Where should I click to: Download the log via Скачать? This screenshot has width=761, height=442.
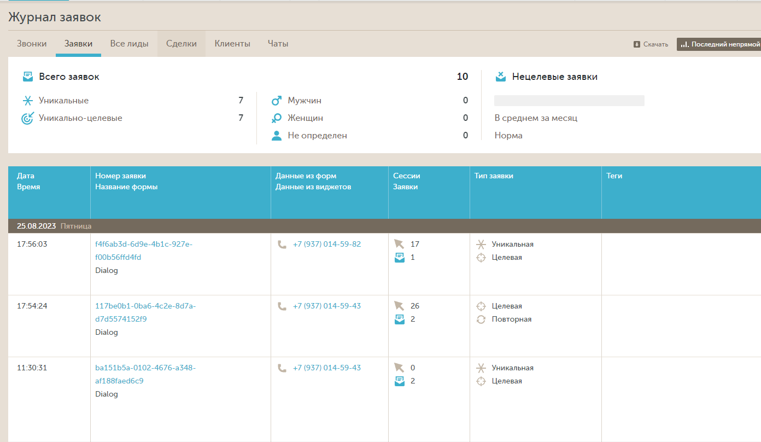coord(651,44)
